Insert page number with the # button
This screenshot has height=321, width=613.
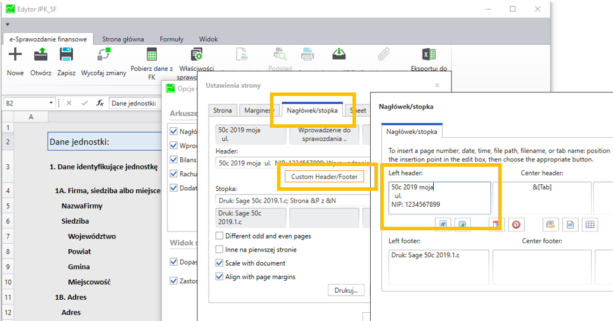click(443, 224)
